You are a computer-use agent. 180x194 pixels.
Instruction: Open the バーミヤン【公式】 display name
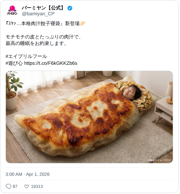tap(44, 8)
